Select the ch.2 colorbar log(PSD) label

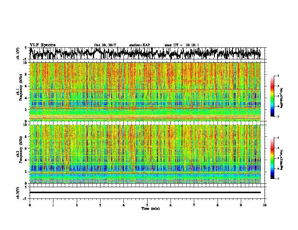(281, 160)
